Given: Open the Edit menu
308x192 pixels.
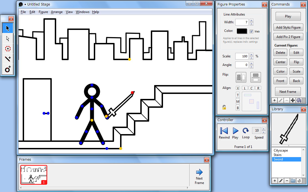Looking at the screenshot, I should [x=32, y=12].
